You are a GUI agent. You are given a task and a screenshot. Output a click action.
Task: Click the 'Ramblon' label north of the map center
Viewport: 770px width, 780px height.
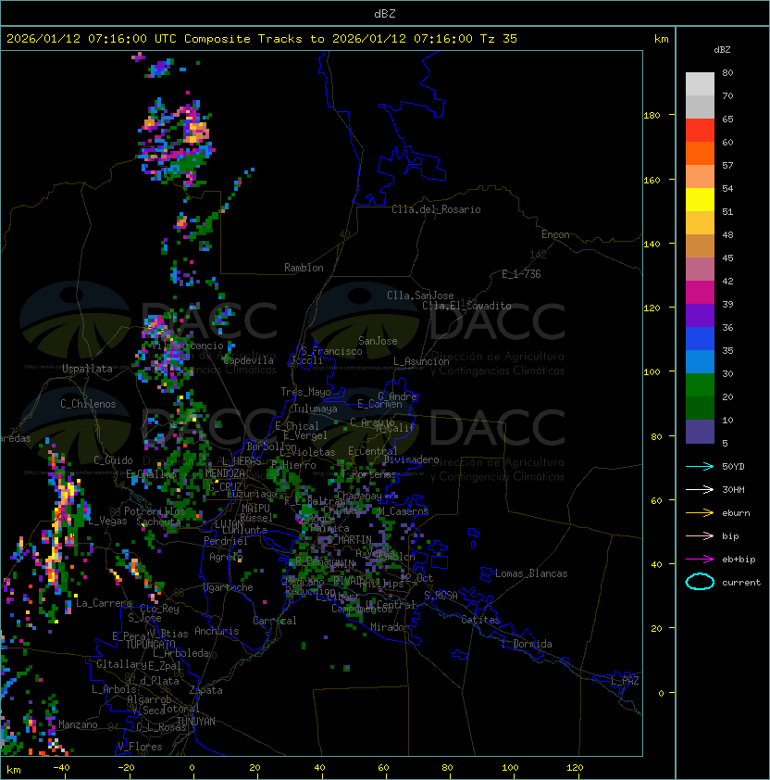click(x=304, y=268)
